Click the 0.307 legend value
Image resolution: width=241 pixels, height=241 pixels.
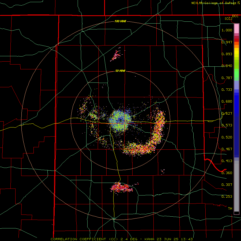click(x=227, y=185)
